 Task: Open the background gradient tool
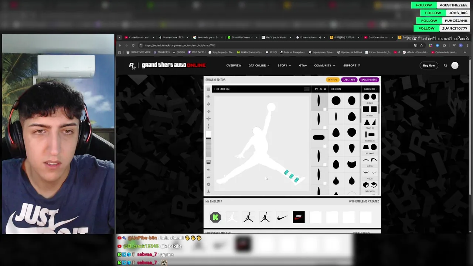click(x=208, y=162)
